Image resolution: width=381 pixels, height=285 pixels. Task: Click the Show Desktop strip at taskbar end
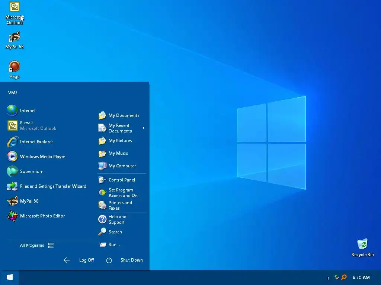pyautogui.click(x=380, y=278)
